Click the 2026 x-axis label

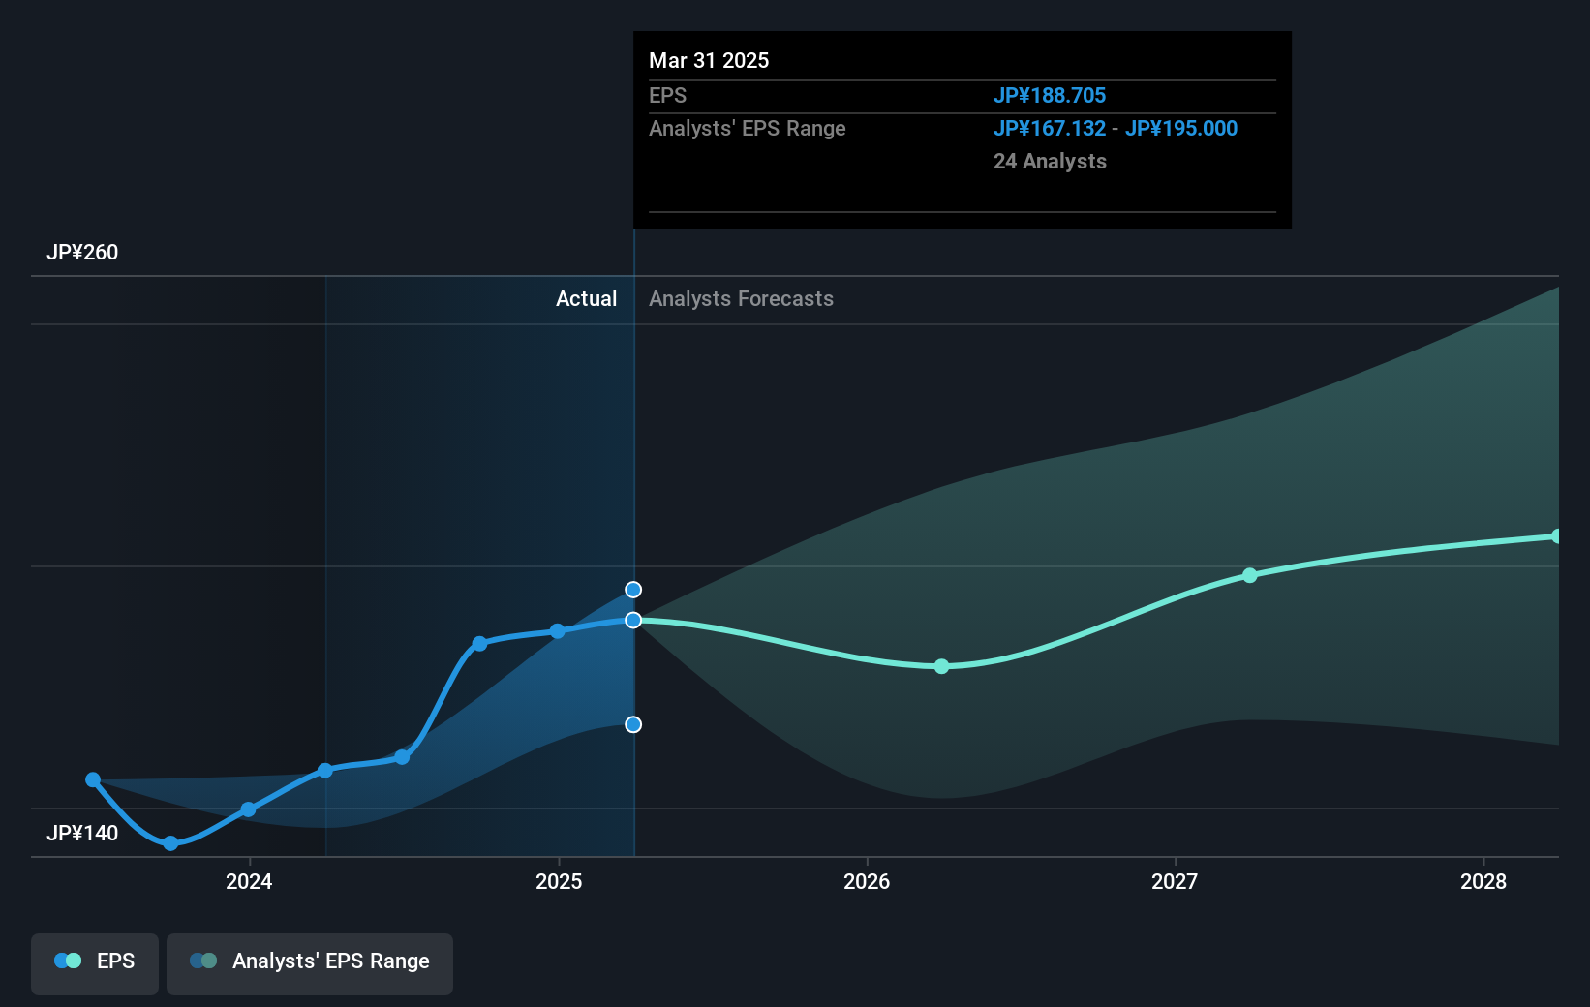pos(867,881)
